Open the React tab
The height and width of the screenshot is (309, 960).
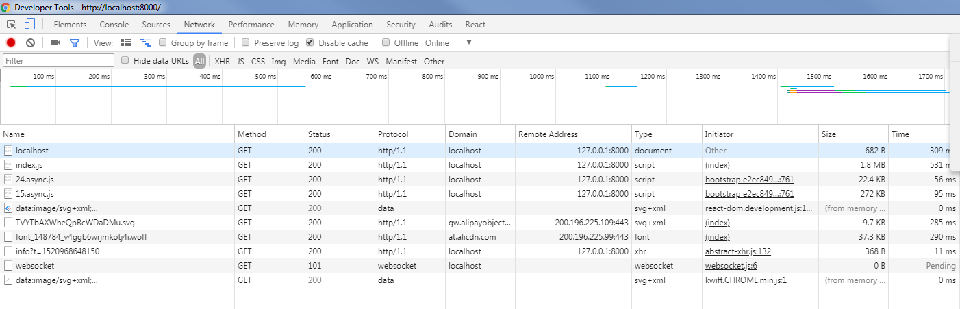[x=475, y=25]
